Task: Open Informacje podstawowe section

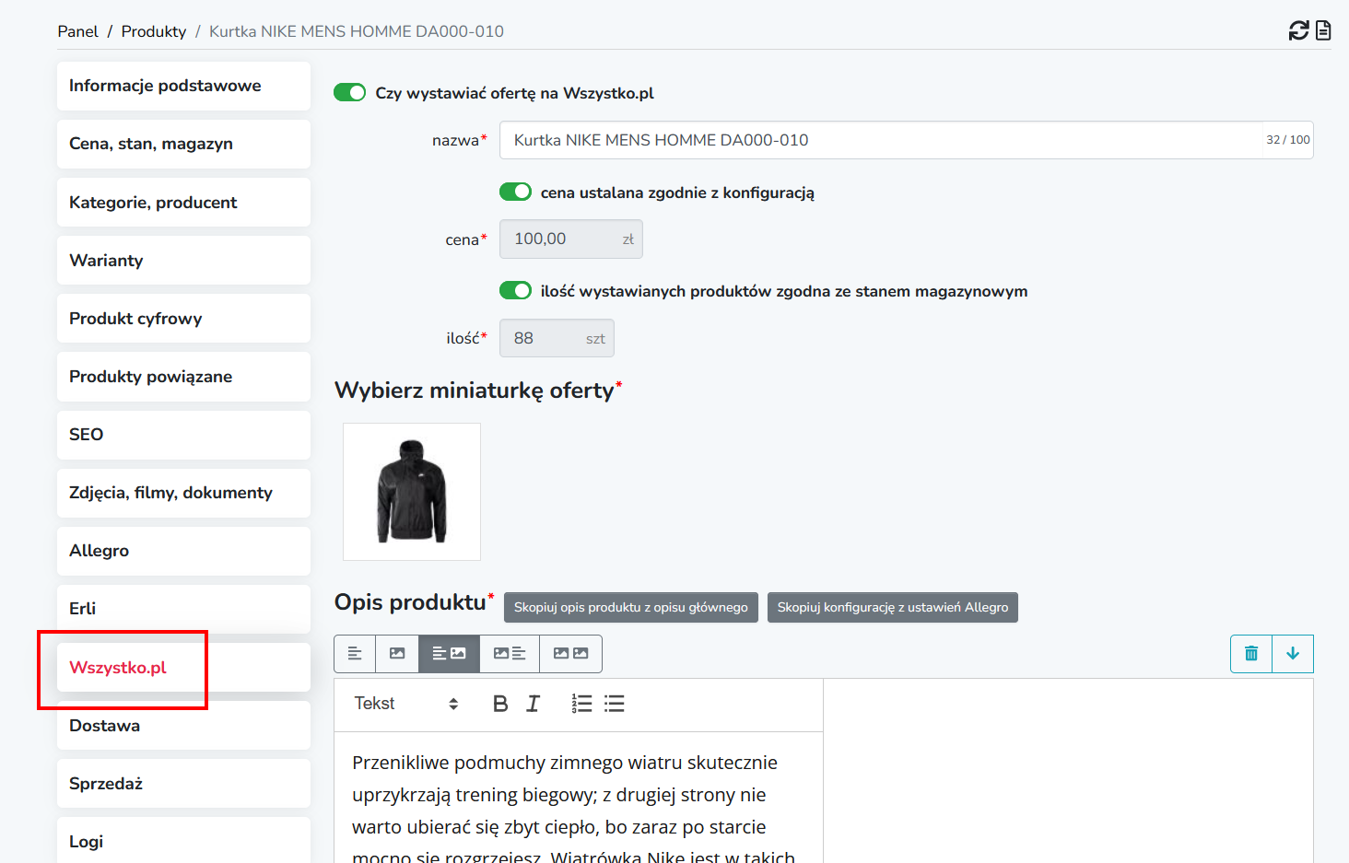Action: (183, 86)
